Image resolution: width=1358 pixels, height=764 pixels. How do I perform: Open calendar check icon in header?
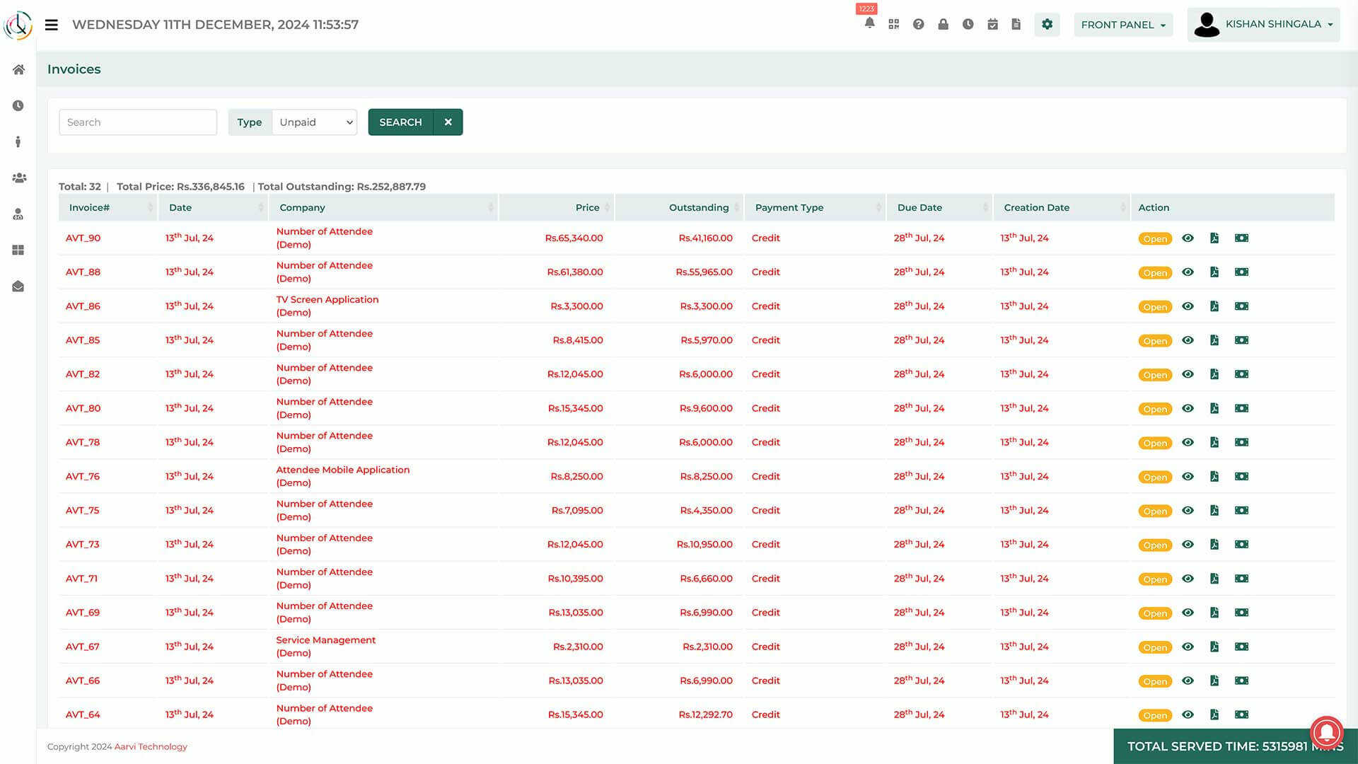992,24
